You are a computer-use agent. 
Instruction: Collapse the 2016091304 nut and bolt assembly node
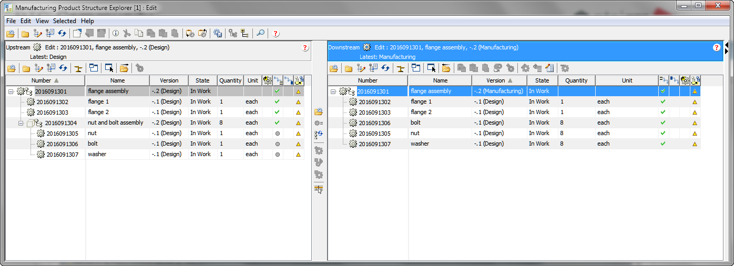[x=21, y=123]
